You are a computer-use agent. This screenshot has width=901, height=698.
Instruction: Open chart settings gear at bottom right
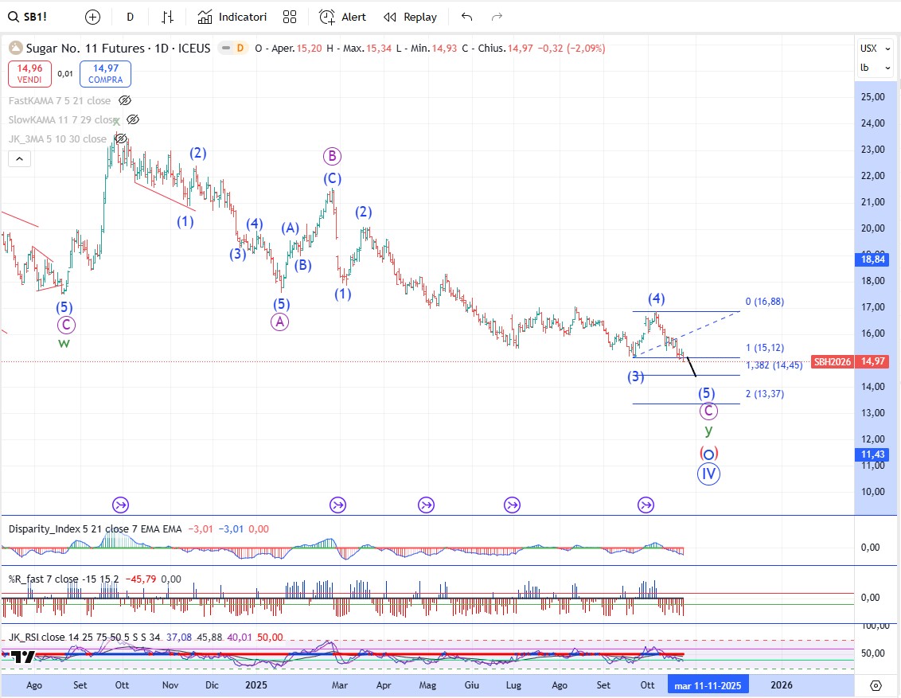tap(876, 685)
